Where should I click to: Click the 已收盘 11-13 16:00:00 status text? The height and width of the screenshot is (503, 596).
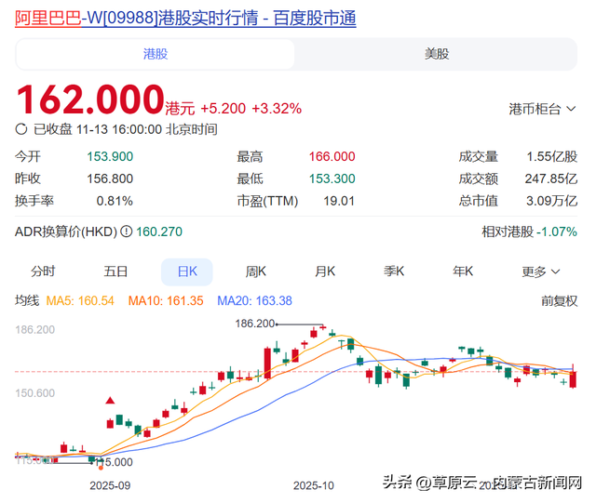126,129
